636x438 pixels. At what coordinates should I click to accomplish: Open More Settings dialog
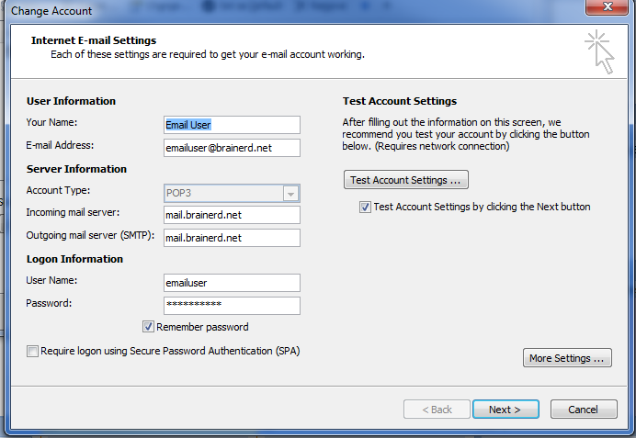[x=566, y=358]
